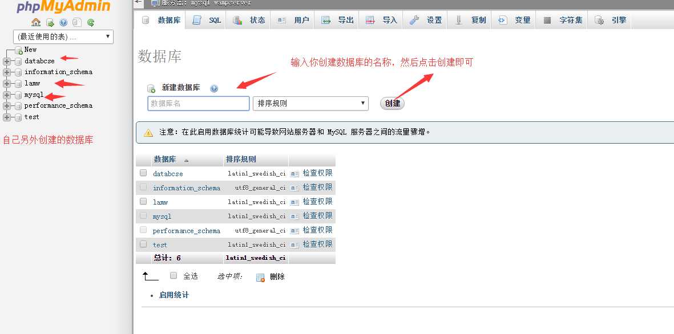Tick the checkbox for lamw row
This screenshot has width=674, height=334.
(144, 201)
